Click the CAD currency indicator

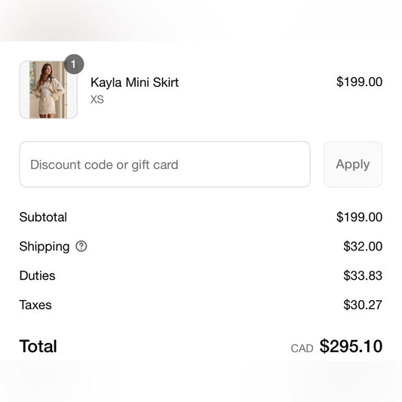302,348
